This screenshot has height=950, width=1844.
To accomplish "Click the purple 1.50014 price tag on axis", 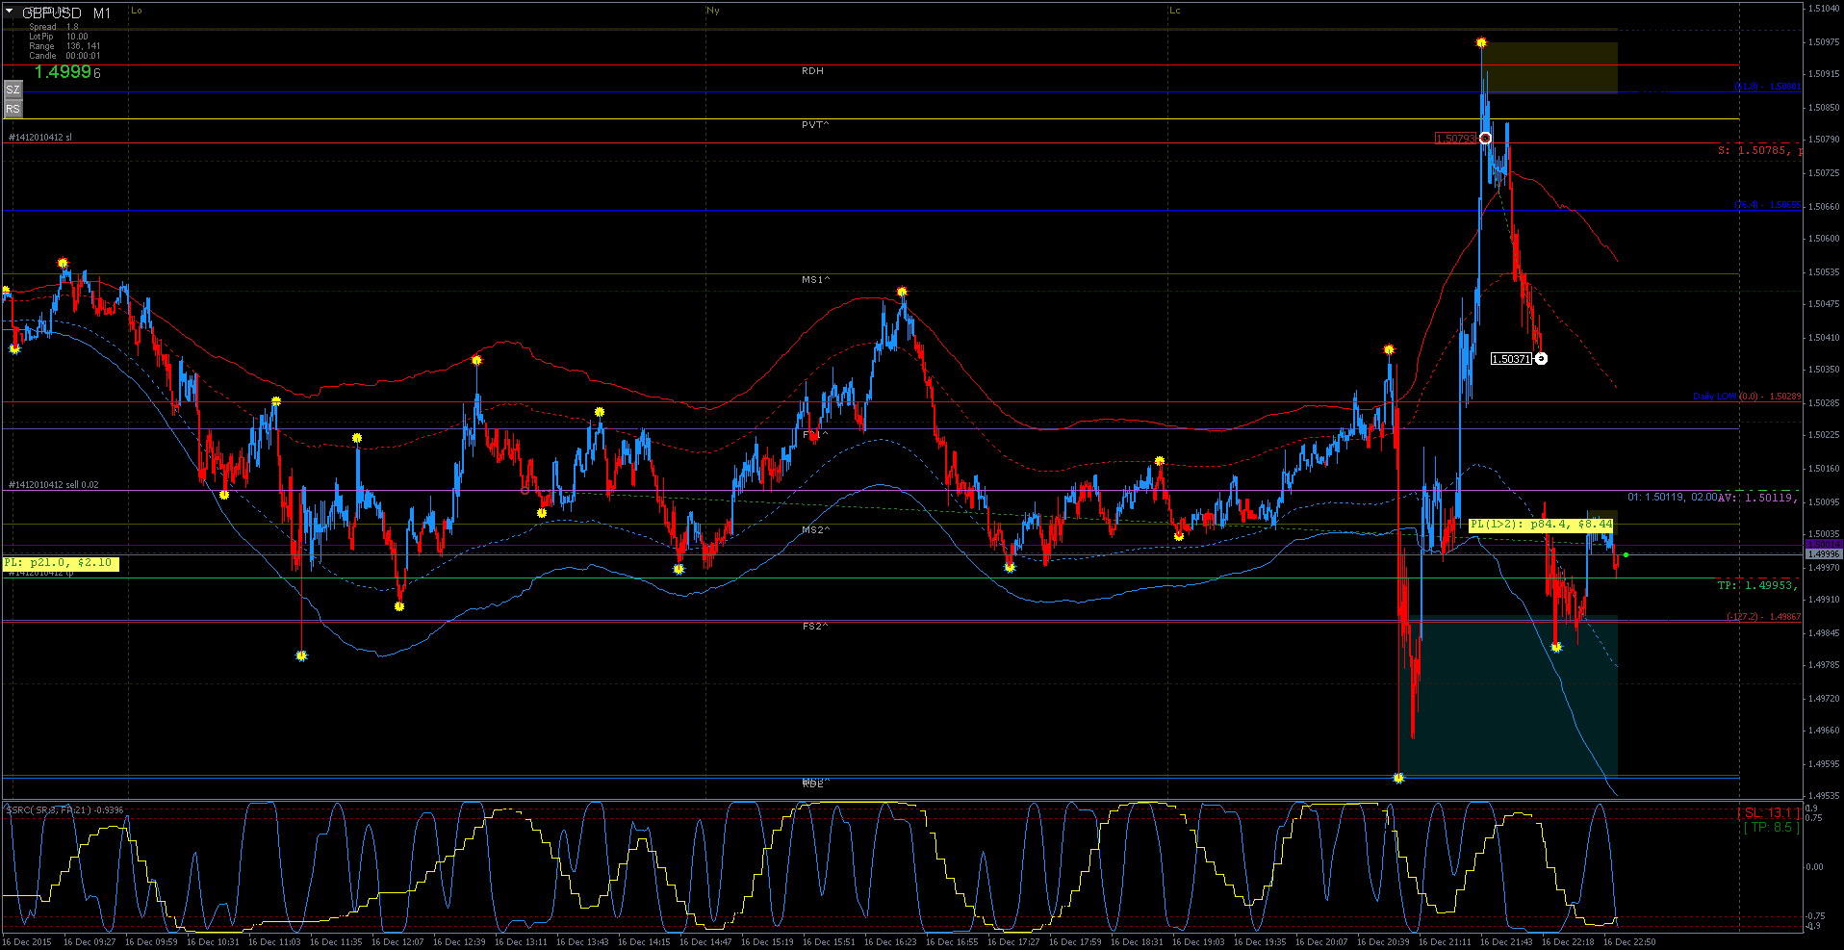I will (x=1824, y=545).
